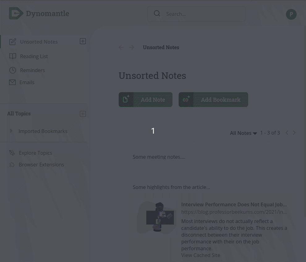Image resolution: width=306 pixels, height=262 pixels.
Task: Open the interview article thumbnail image
Action: [x=157, y=217]
